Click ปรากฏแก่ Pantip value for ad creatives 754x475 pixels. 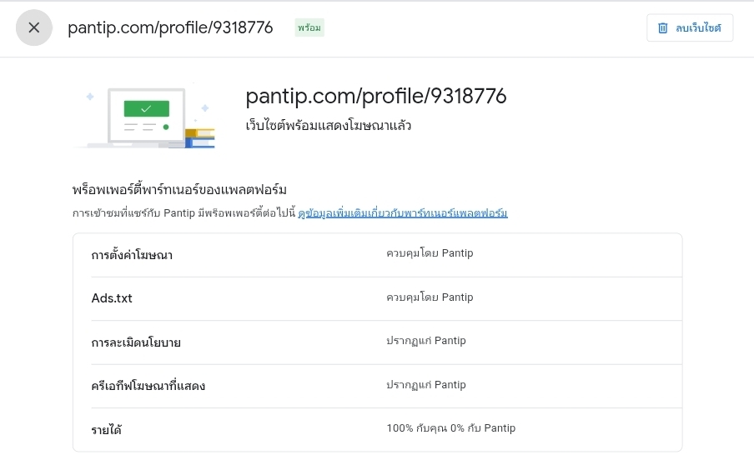tap(426, 385)
